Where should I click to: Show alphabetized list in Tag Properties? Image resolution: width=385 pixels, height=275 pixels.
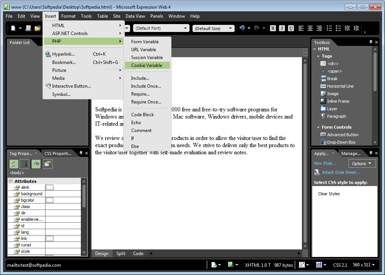25,164
